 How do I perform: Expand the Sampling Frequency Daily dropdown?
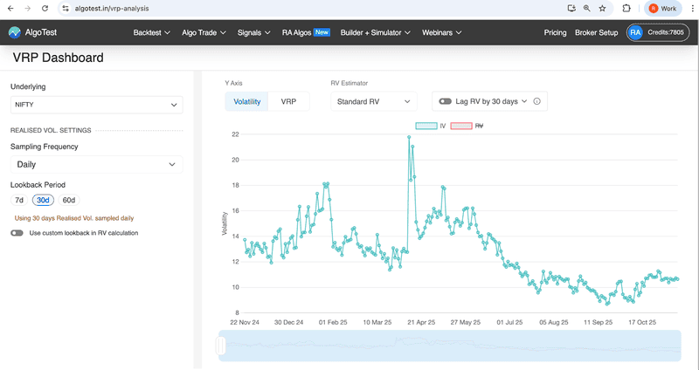pos(96,164)
